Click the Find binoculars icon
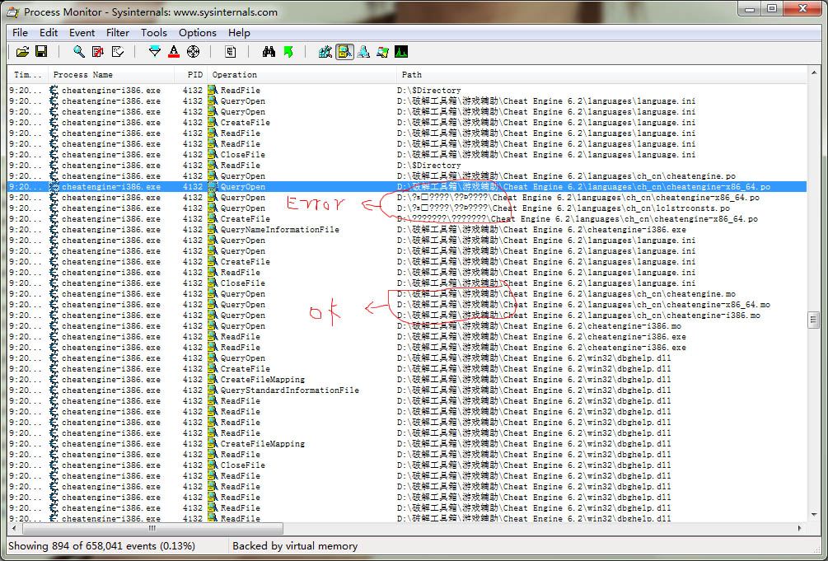The height and width of the screenshot is (561, 828). pos(269,52)
